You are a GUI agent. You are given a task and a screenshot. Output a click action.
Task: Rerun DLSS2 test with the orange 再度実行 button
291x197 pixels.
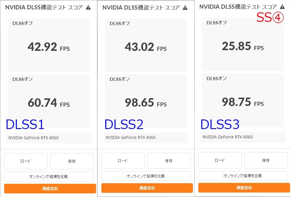pos(147,188)
